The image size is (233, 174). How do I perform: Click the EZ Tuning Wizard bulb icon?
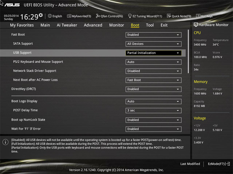pyautogui.click(x=130, y=16)
